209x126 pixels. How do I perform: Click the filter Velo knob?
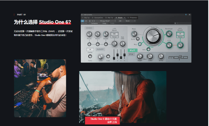pyautogui.click(x=148, y=49)
